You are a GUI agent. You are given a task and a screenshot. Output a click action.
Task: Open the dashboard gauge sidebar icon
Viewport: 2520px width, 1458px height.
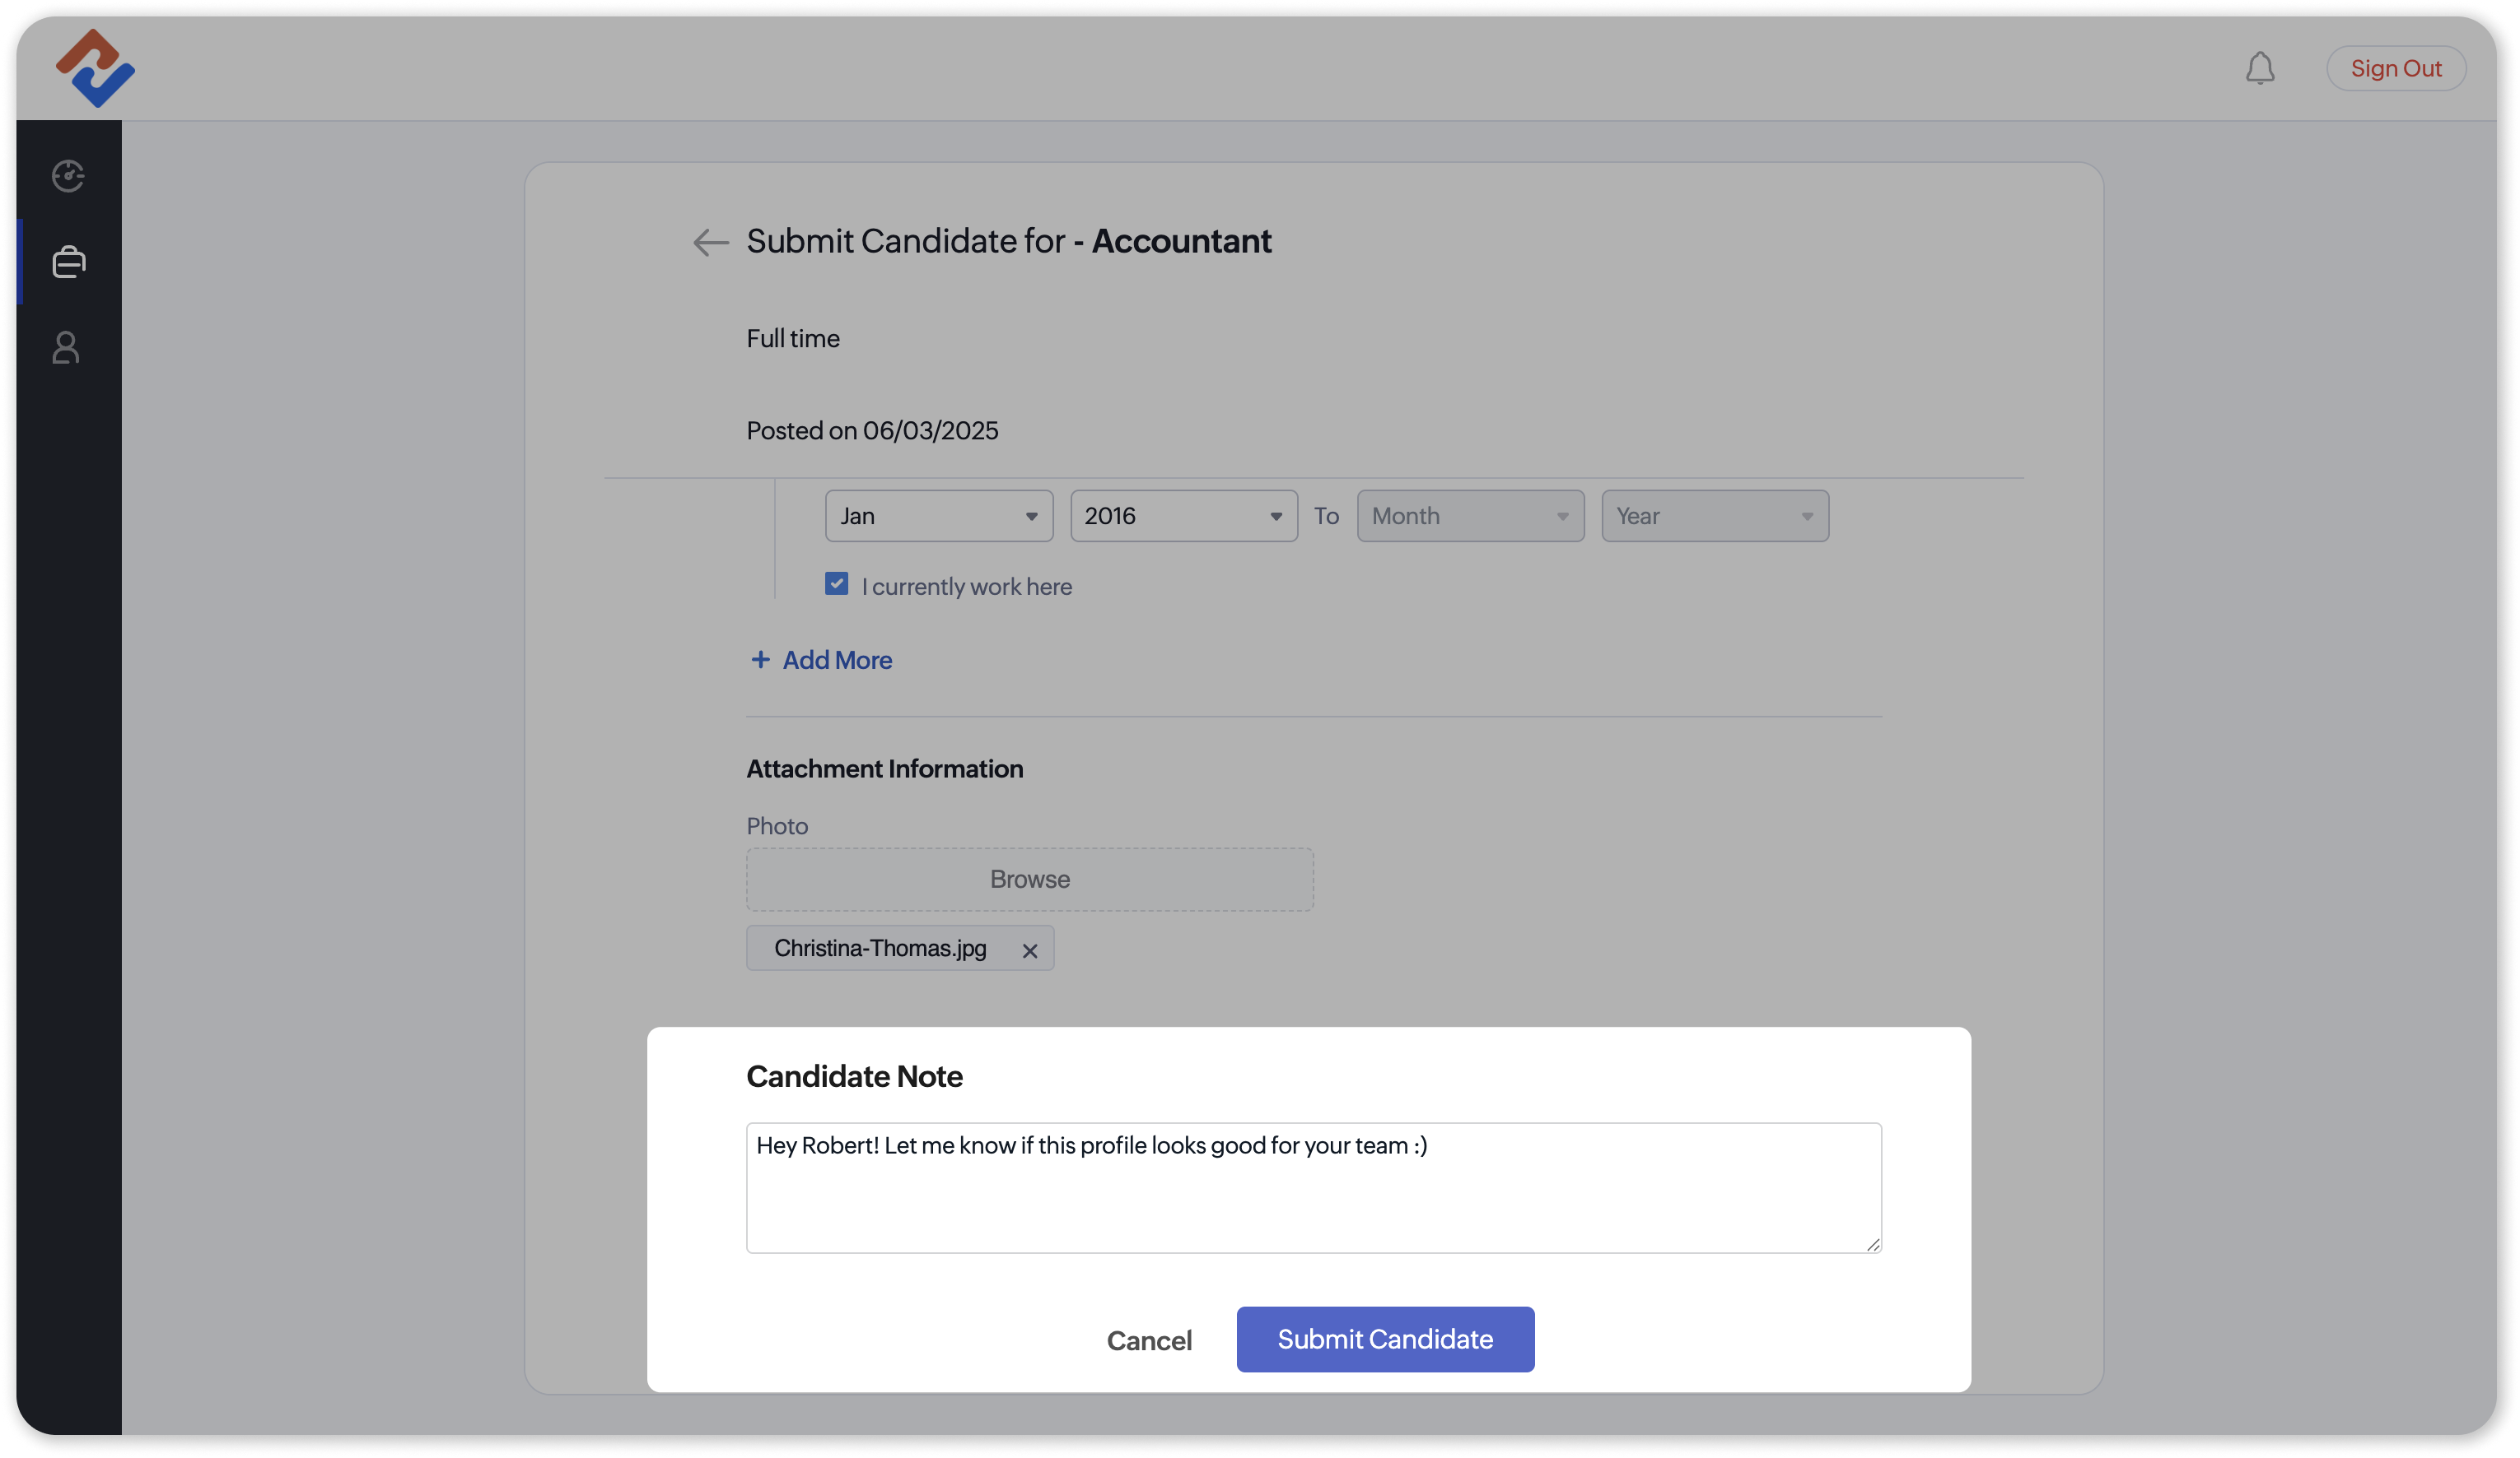pos(68,176)
